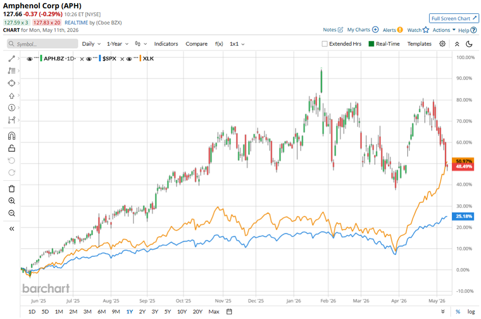Image resolution: width=481 pixels, height=319 pixels.
Task: Toggle visibility eye for APH.BZ series
Action: coord(30,59)
